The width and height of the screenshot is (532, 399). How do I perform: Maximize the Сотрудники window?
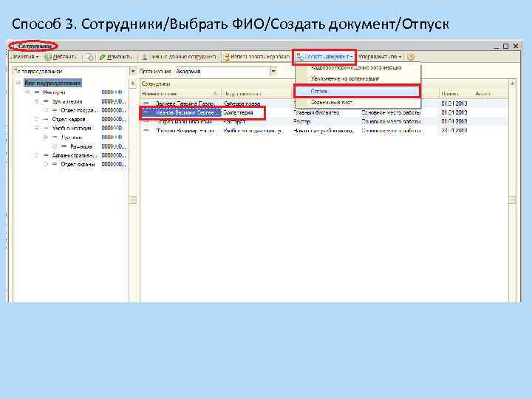[x=505, y=46]
